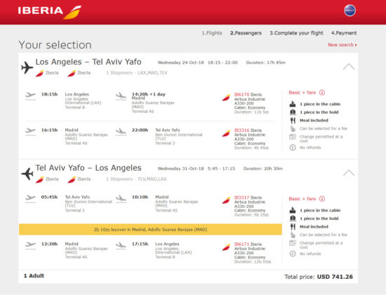Click 'Wednesday 24-Oct-18' date text

point(180,63)
